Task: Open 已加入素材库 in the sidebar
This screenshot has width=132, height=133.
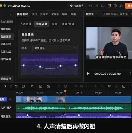Action: [x=7, y=22]
